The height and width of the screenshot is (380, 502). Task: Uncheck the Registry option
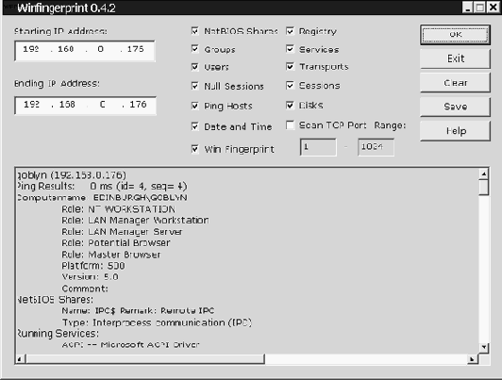coord(290,31)
